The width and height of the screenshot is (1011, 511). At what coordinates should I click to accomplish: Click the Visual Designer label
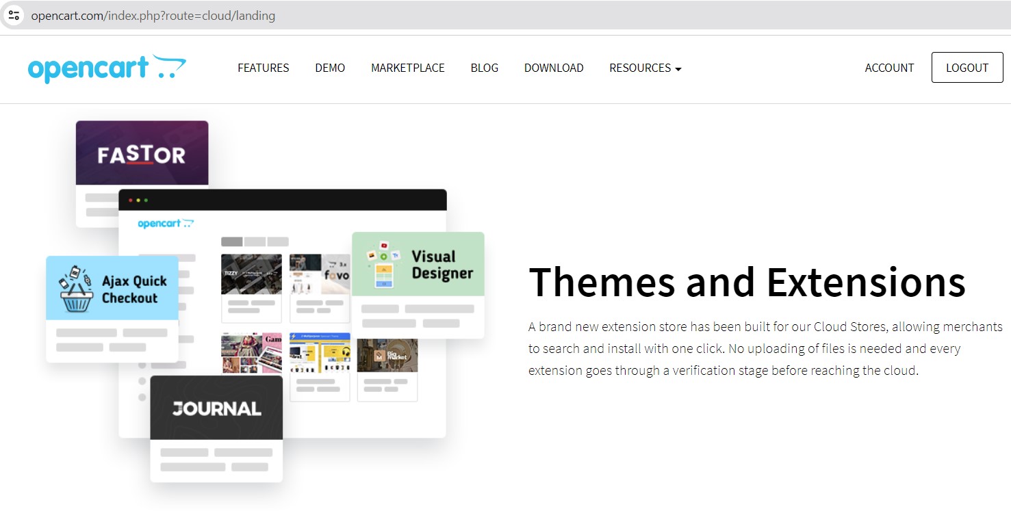point(442,265)
